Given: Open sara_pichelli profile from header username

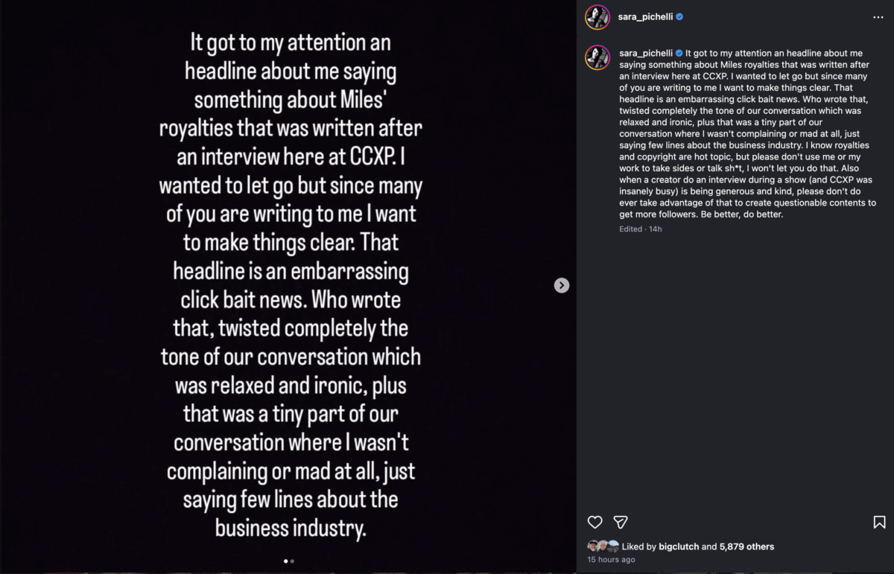Looking at the screenshot, I should tap(645, 17).
